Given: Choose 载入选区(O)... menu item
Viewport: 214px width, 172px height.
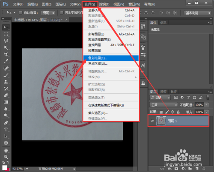Looking at the screenshot, I should click(111, 113).
